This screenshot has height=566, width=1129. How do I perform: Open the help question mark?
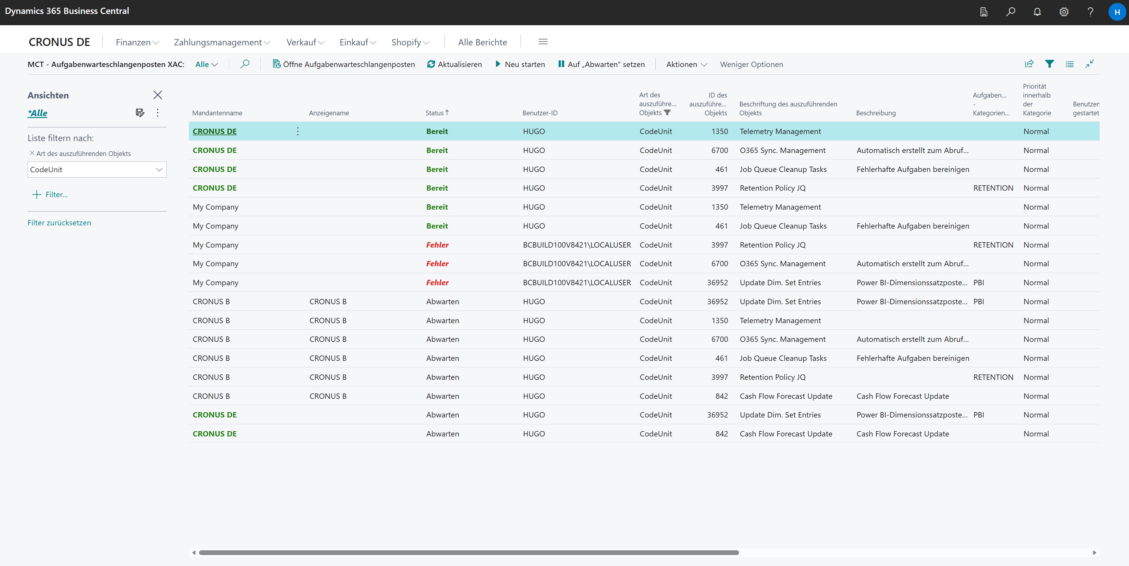[1090, 12]
